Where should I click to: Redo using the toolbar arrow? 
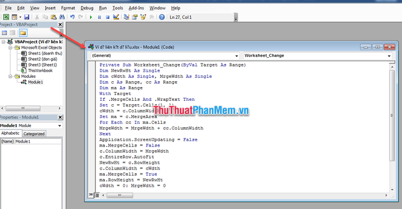point(80,17)
